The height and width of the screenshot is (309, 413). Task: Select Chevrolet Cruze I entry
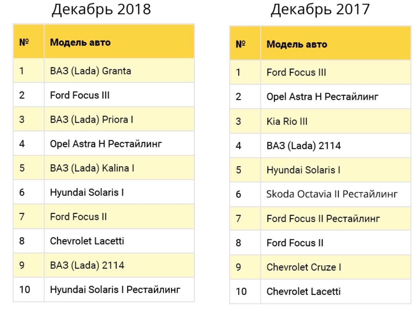coord(304,267)
